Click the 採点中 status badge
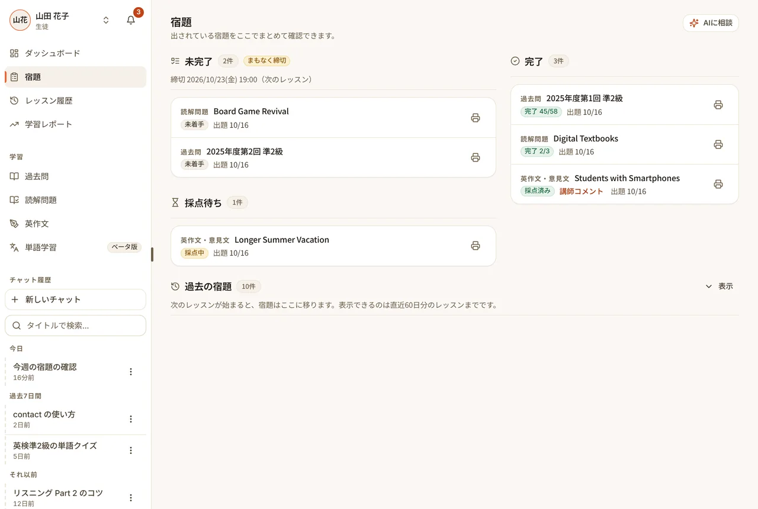 pos(194,253)
